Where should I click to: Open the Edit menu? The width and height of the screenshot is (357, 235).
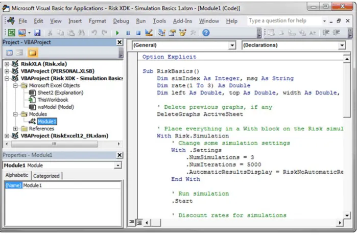(x=38, y=21)
